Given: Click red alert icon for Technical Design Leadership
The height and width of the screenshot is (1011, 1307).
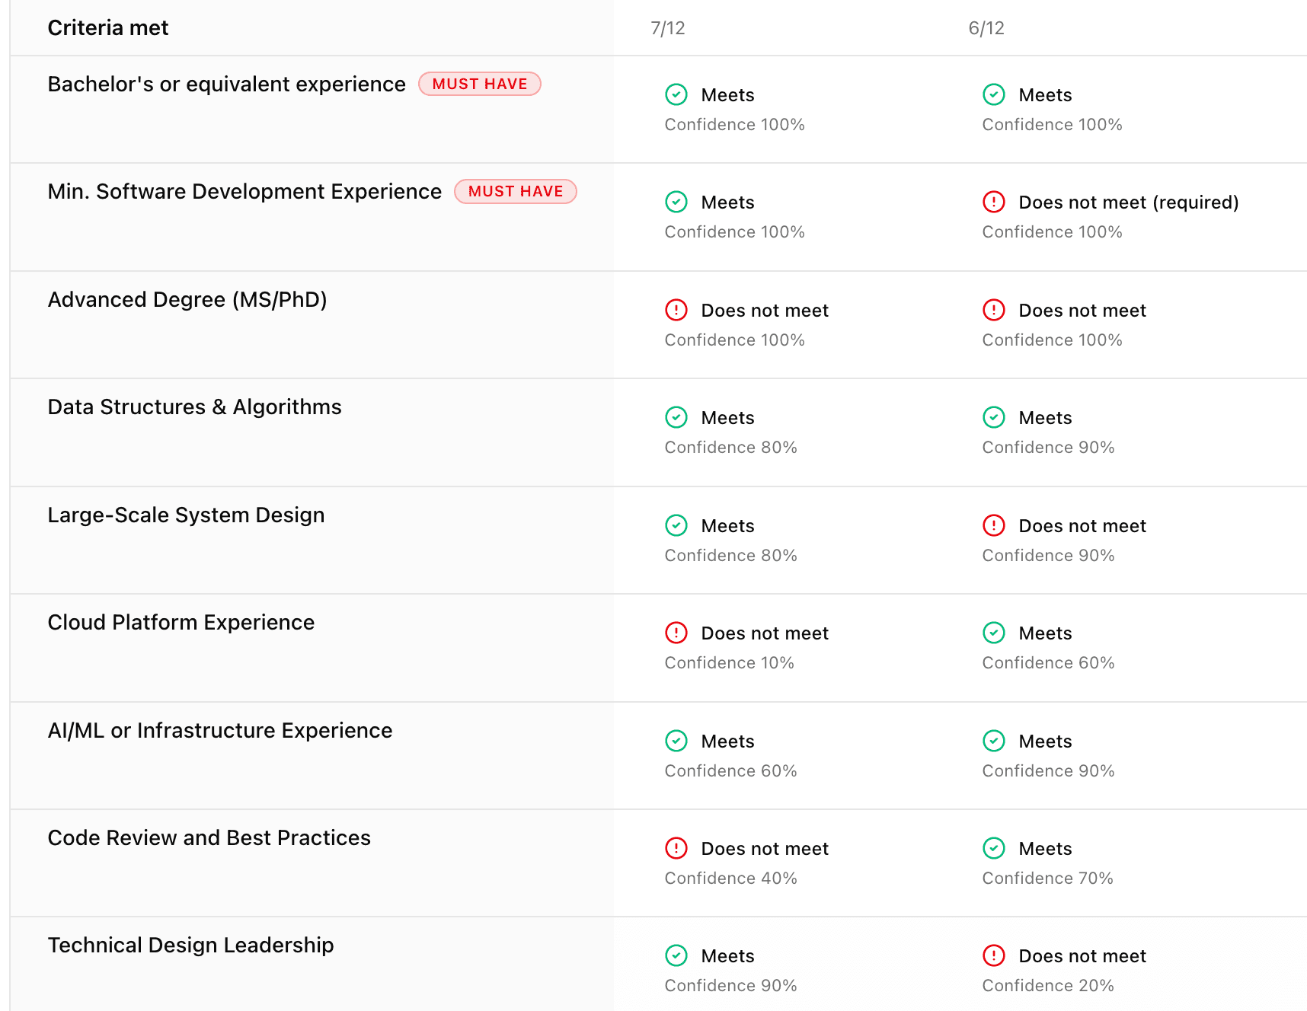Looking at the screenshot, I should click(x=994, y=955).
